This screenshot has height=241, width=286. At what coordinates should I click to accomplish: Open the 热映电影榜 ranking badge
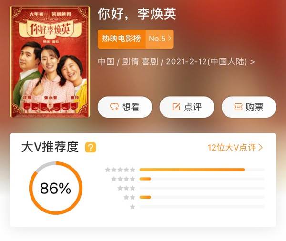(x=135, y=39)
